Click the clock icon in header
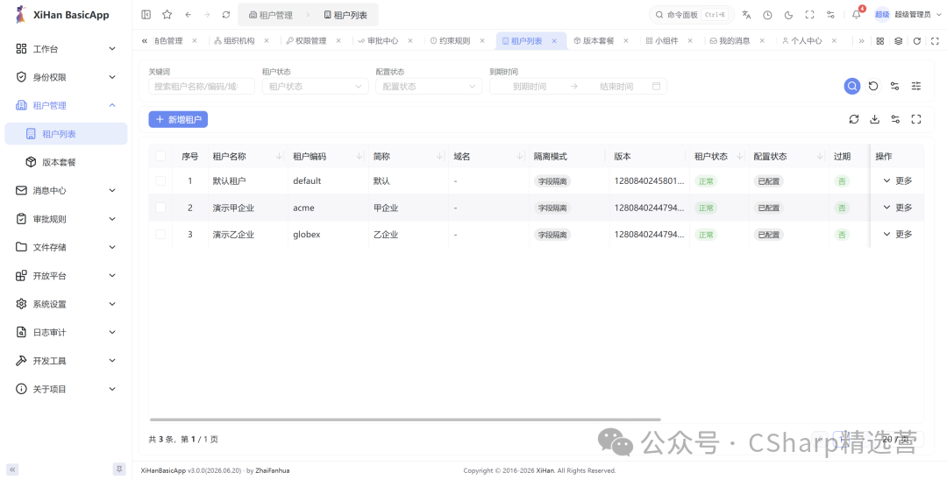947x480 pixels. [767, 15]
